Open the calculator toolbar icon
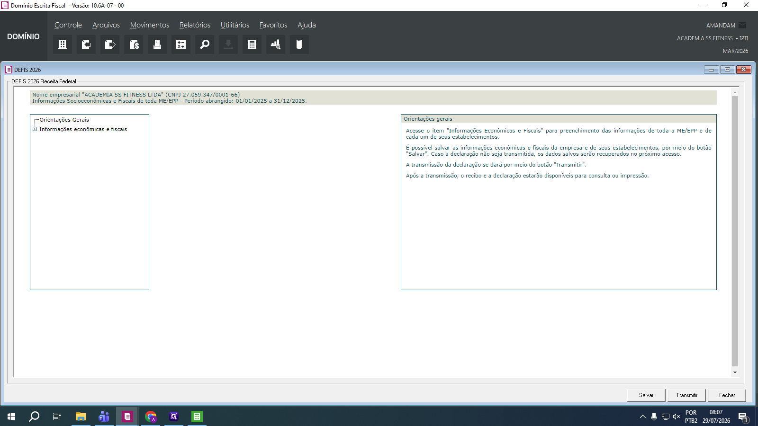This screenshot has width=758, height=426. pos(252,44)
